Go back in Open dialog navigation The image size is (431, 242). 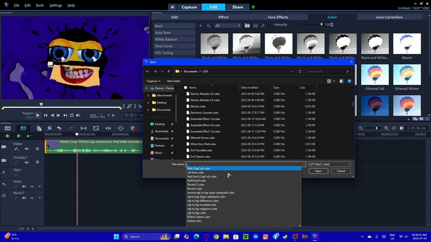[x=147, y=71]
